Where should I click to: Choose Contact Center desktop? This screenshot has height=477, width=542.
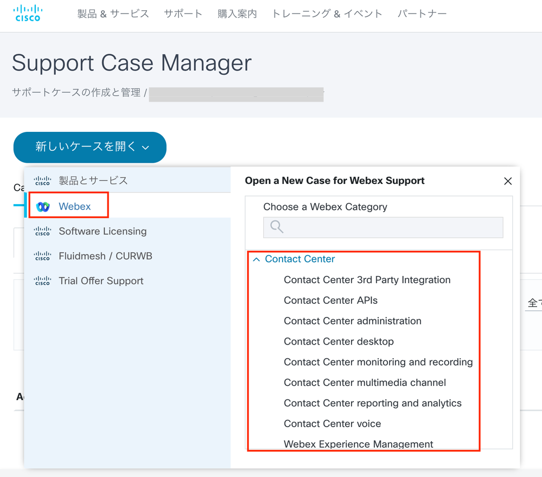tap(339, 341)
